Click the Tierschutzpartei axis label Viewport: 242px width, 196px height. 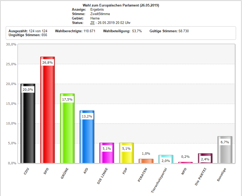(159, 180)
